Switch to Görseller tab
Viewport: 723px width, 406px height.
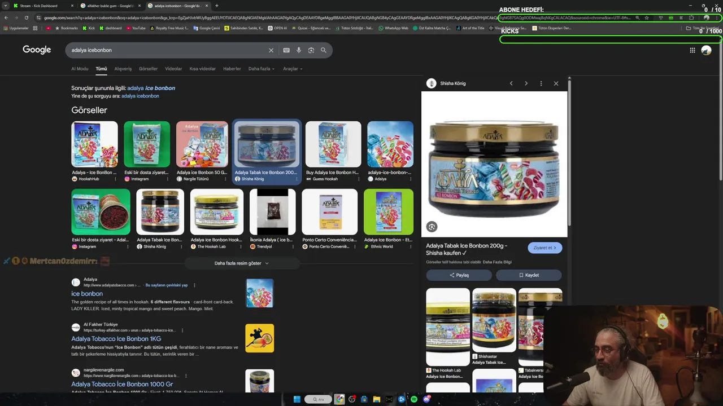[148, 69]
